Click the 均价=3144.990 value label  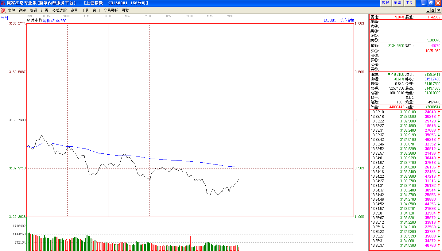click(x=54, y=21)
